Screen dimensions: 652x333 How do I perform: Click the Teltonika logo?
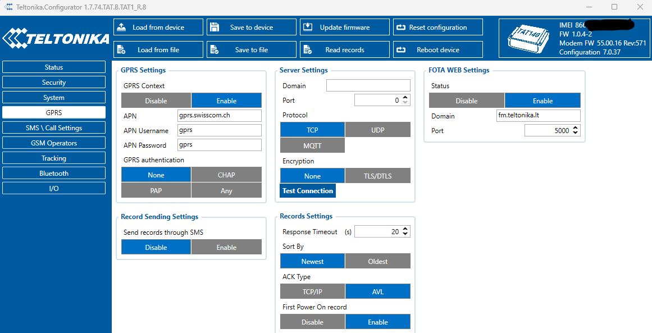click(x=56, y=38)
